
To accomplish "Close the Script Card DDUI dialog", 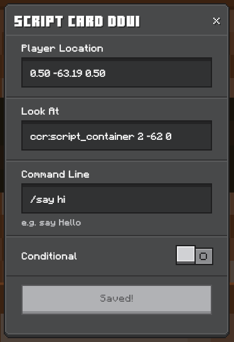I will pyautogui.click(x=216, y=21).
